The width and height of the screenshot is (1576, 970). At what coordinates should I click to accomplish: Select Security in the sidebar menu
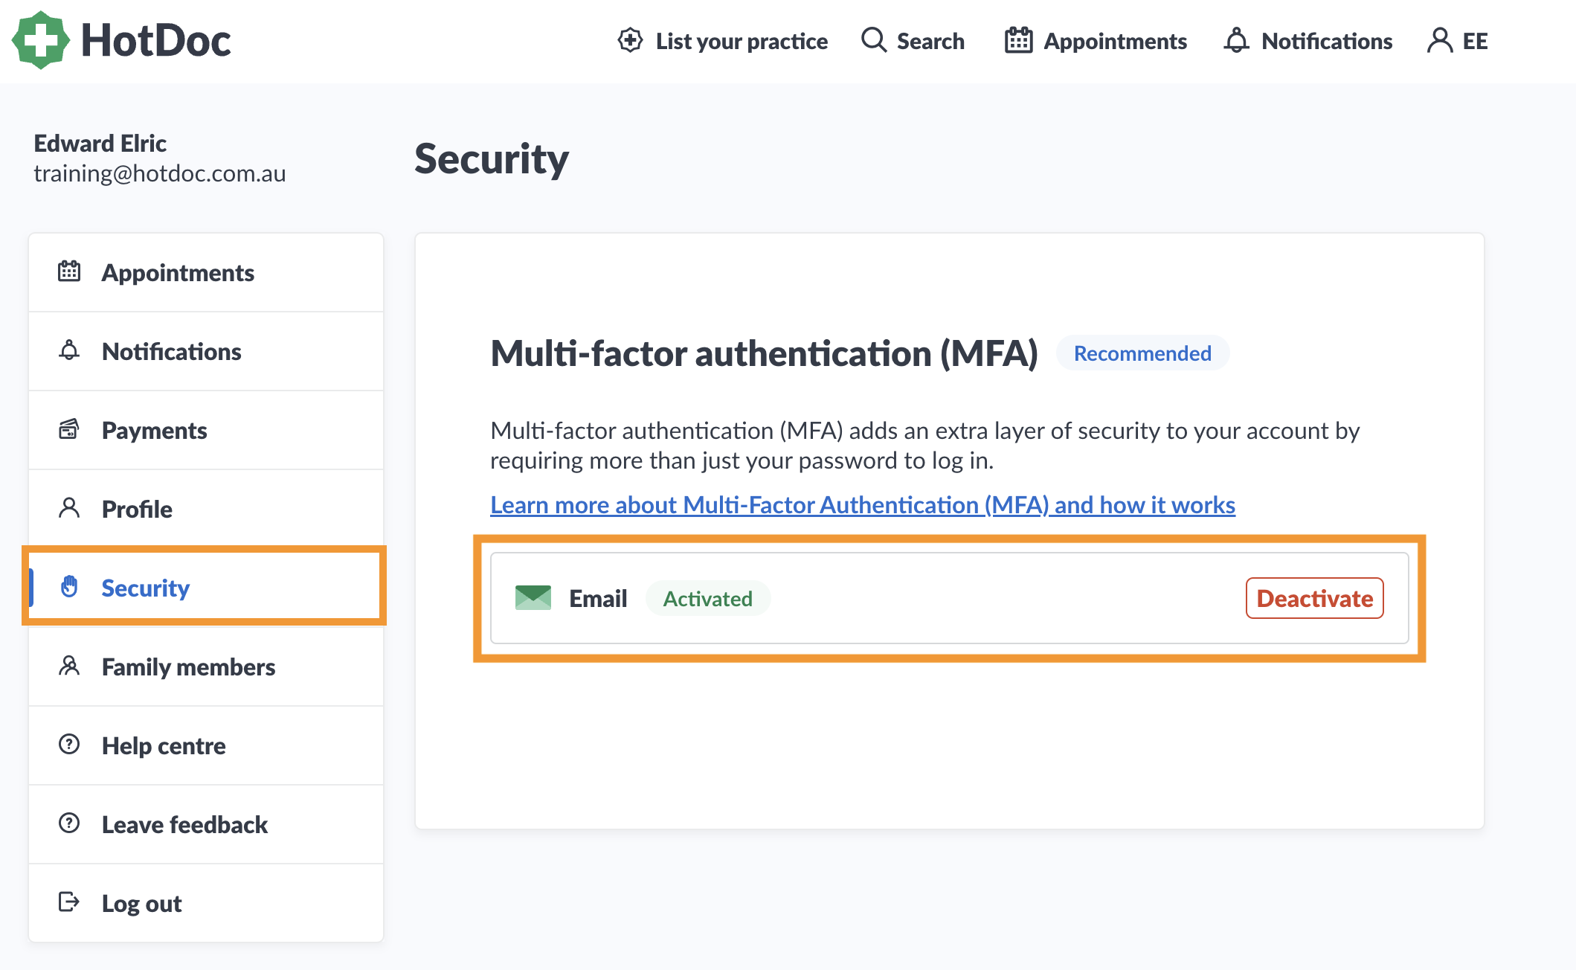click(206, 587)
